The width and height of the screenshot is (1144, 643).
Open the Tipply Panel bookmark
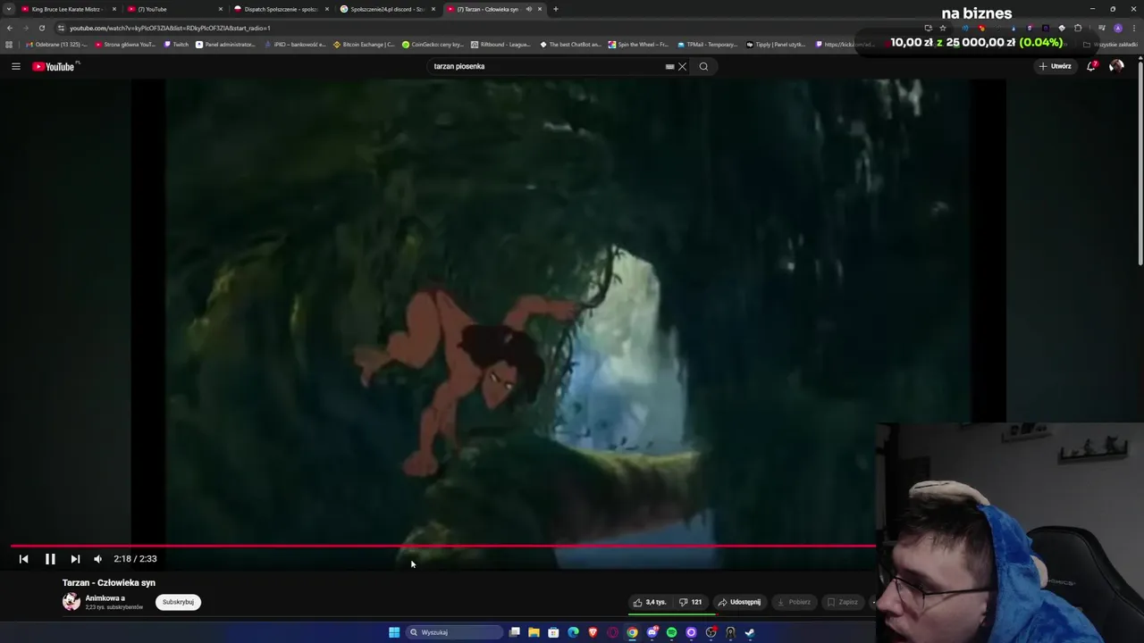click(x=776, y=44)
